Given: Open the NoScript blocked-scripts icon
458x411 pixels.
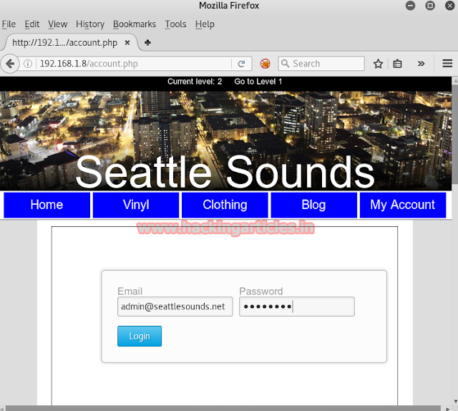Looking at the screenshot, I should click(265, 64).
